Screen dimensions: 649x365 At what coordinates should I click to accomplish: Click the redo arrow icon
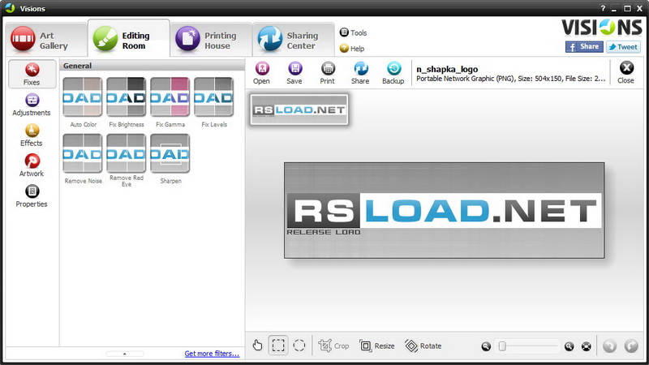point(631,346)
